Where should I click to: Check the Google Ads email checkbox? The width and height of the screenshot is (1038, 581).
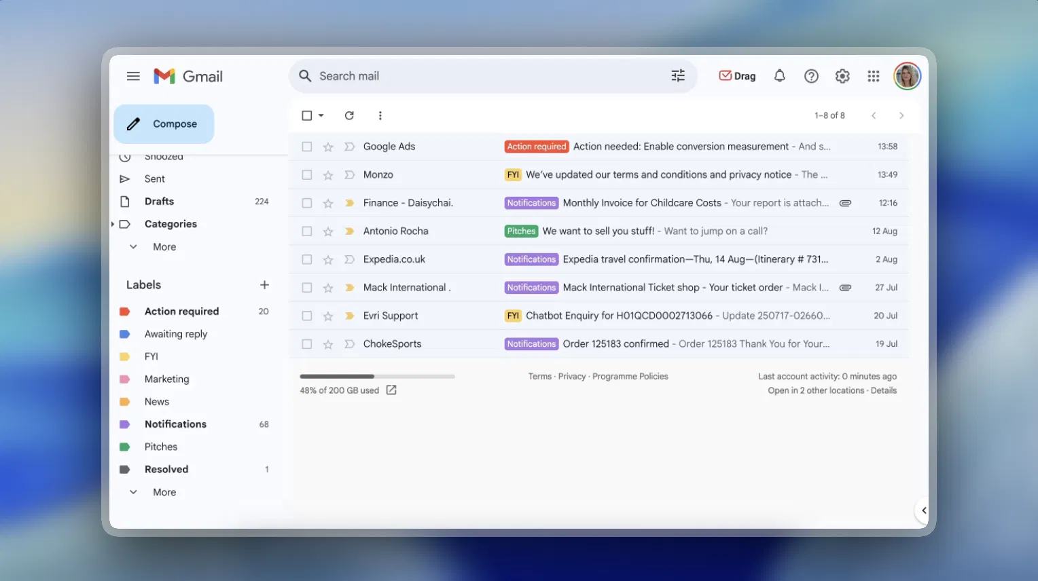pyautogui.click(x=306, y=146)
